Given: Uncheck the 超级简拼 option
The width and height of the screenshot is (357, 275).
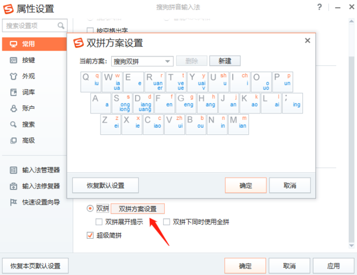Looking at the screenshot, I should click(x=90, y=235).
